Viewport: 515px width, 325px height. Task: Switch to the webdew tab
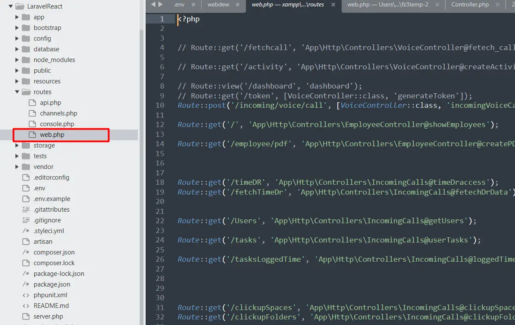218,5
